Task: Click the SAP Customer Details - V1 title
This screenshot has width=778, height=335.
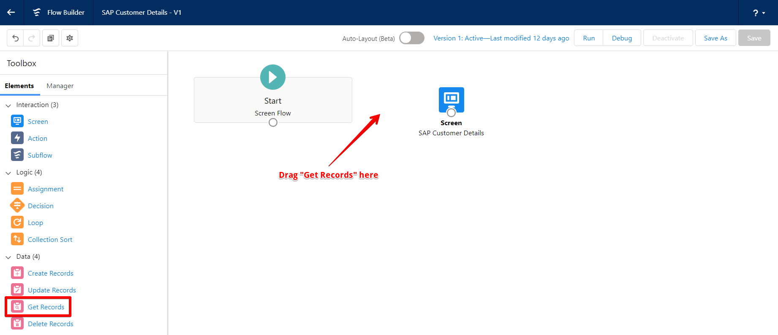Action: (141, 13)
